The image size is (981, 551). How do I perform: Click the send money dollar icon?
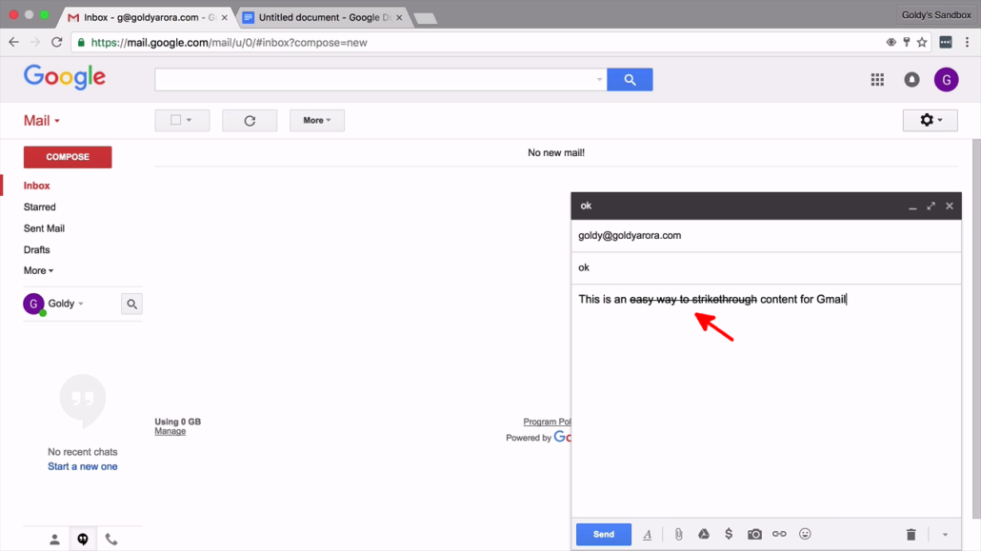click(729, 534)
